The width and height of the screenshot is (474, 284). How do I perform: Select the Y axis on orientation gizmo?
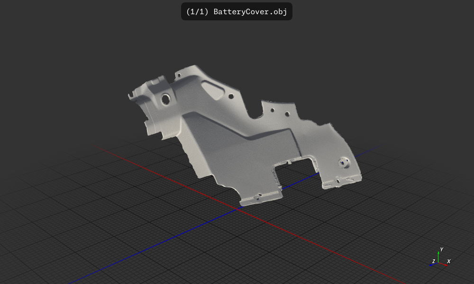point(441,249)
